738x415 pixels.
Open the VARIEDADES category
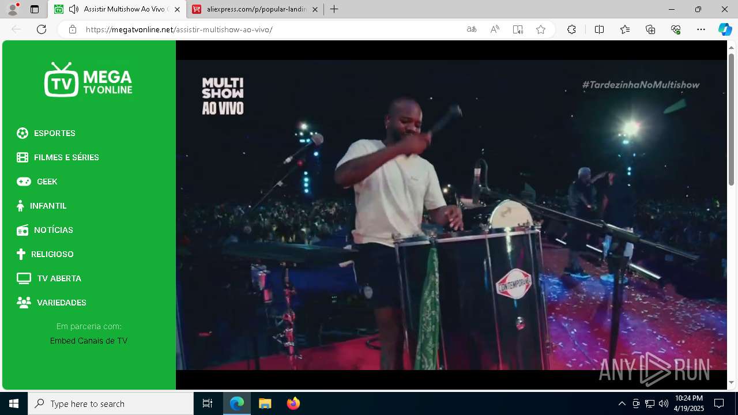tap(62, 303)
